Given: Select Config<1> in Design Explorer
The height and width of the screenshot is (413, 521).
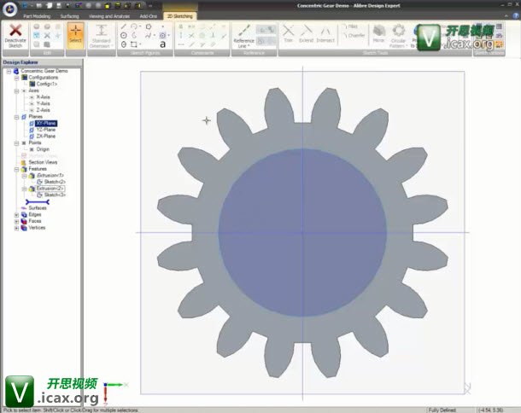Looking at the screenshot, I should coord(46,84).
